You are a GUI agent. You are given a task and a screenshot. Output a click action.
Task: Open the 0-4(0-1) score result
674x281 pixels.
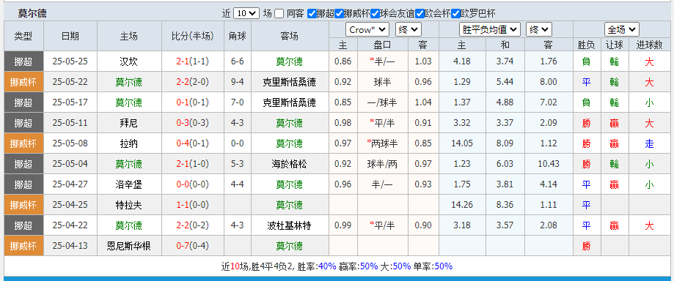(x=193, y=143)
